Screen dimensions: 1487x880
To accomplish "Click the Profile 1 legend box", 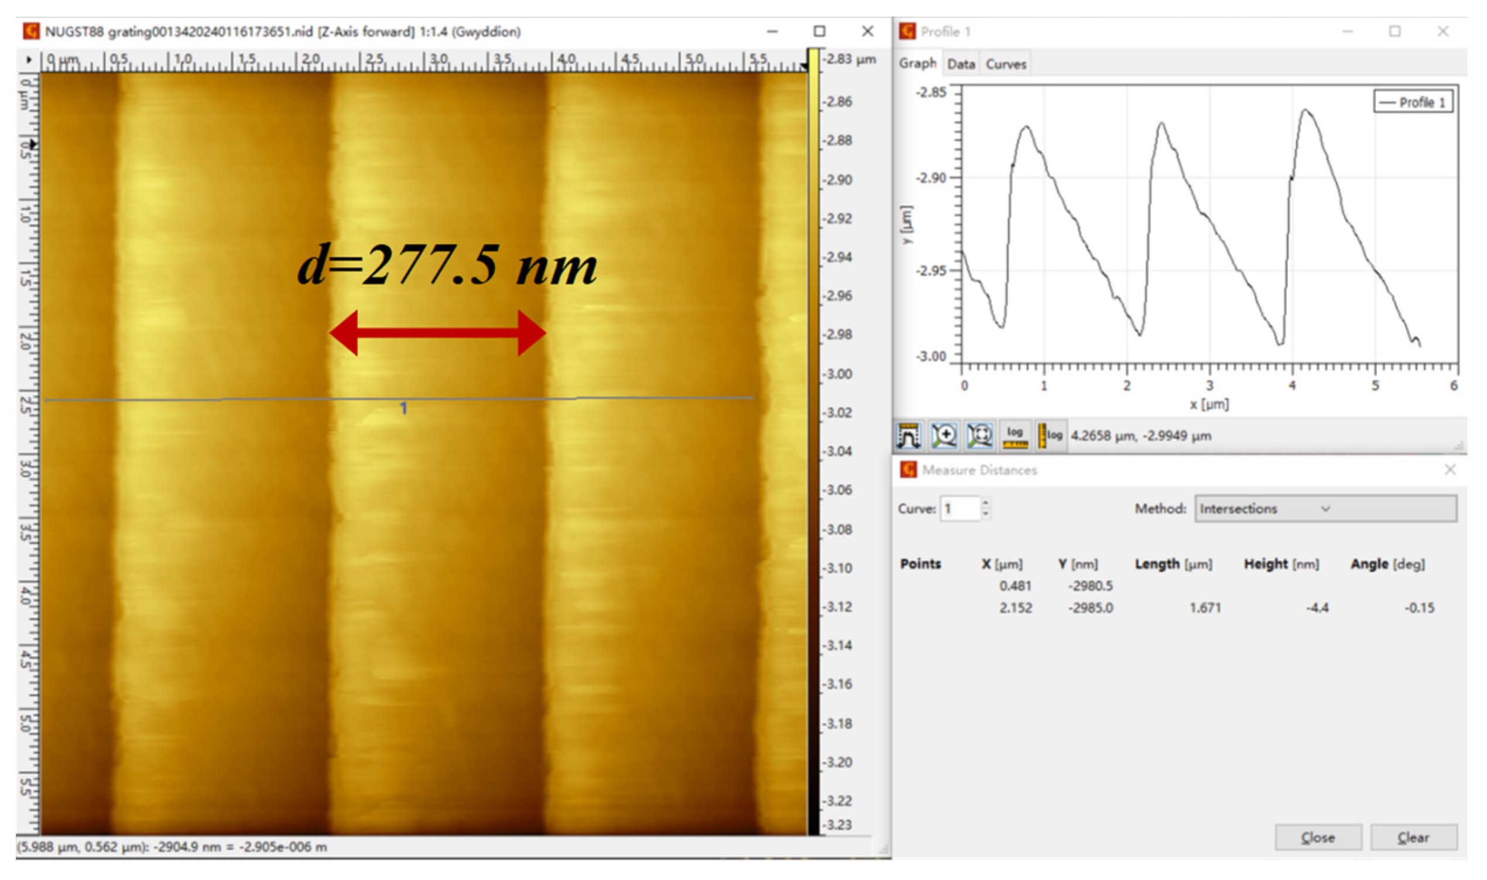I will [1413, 102].
